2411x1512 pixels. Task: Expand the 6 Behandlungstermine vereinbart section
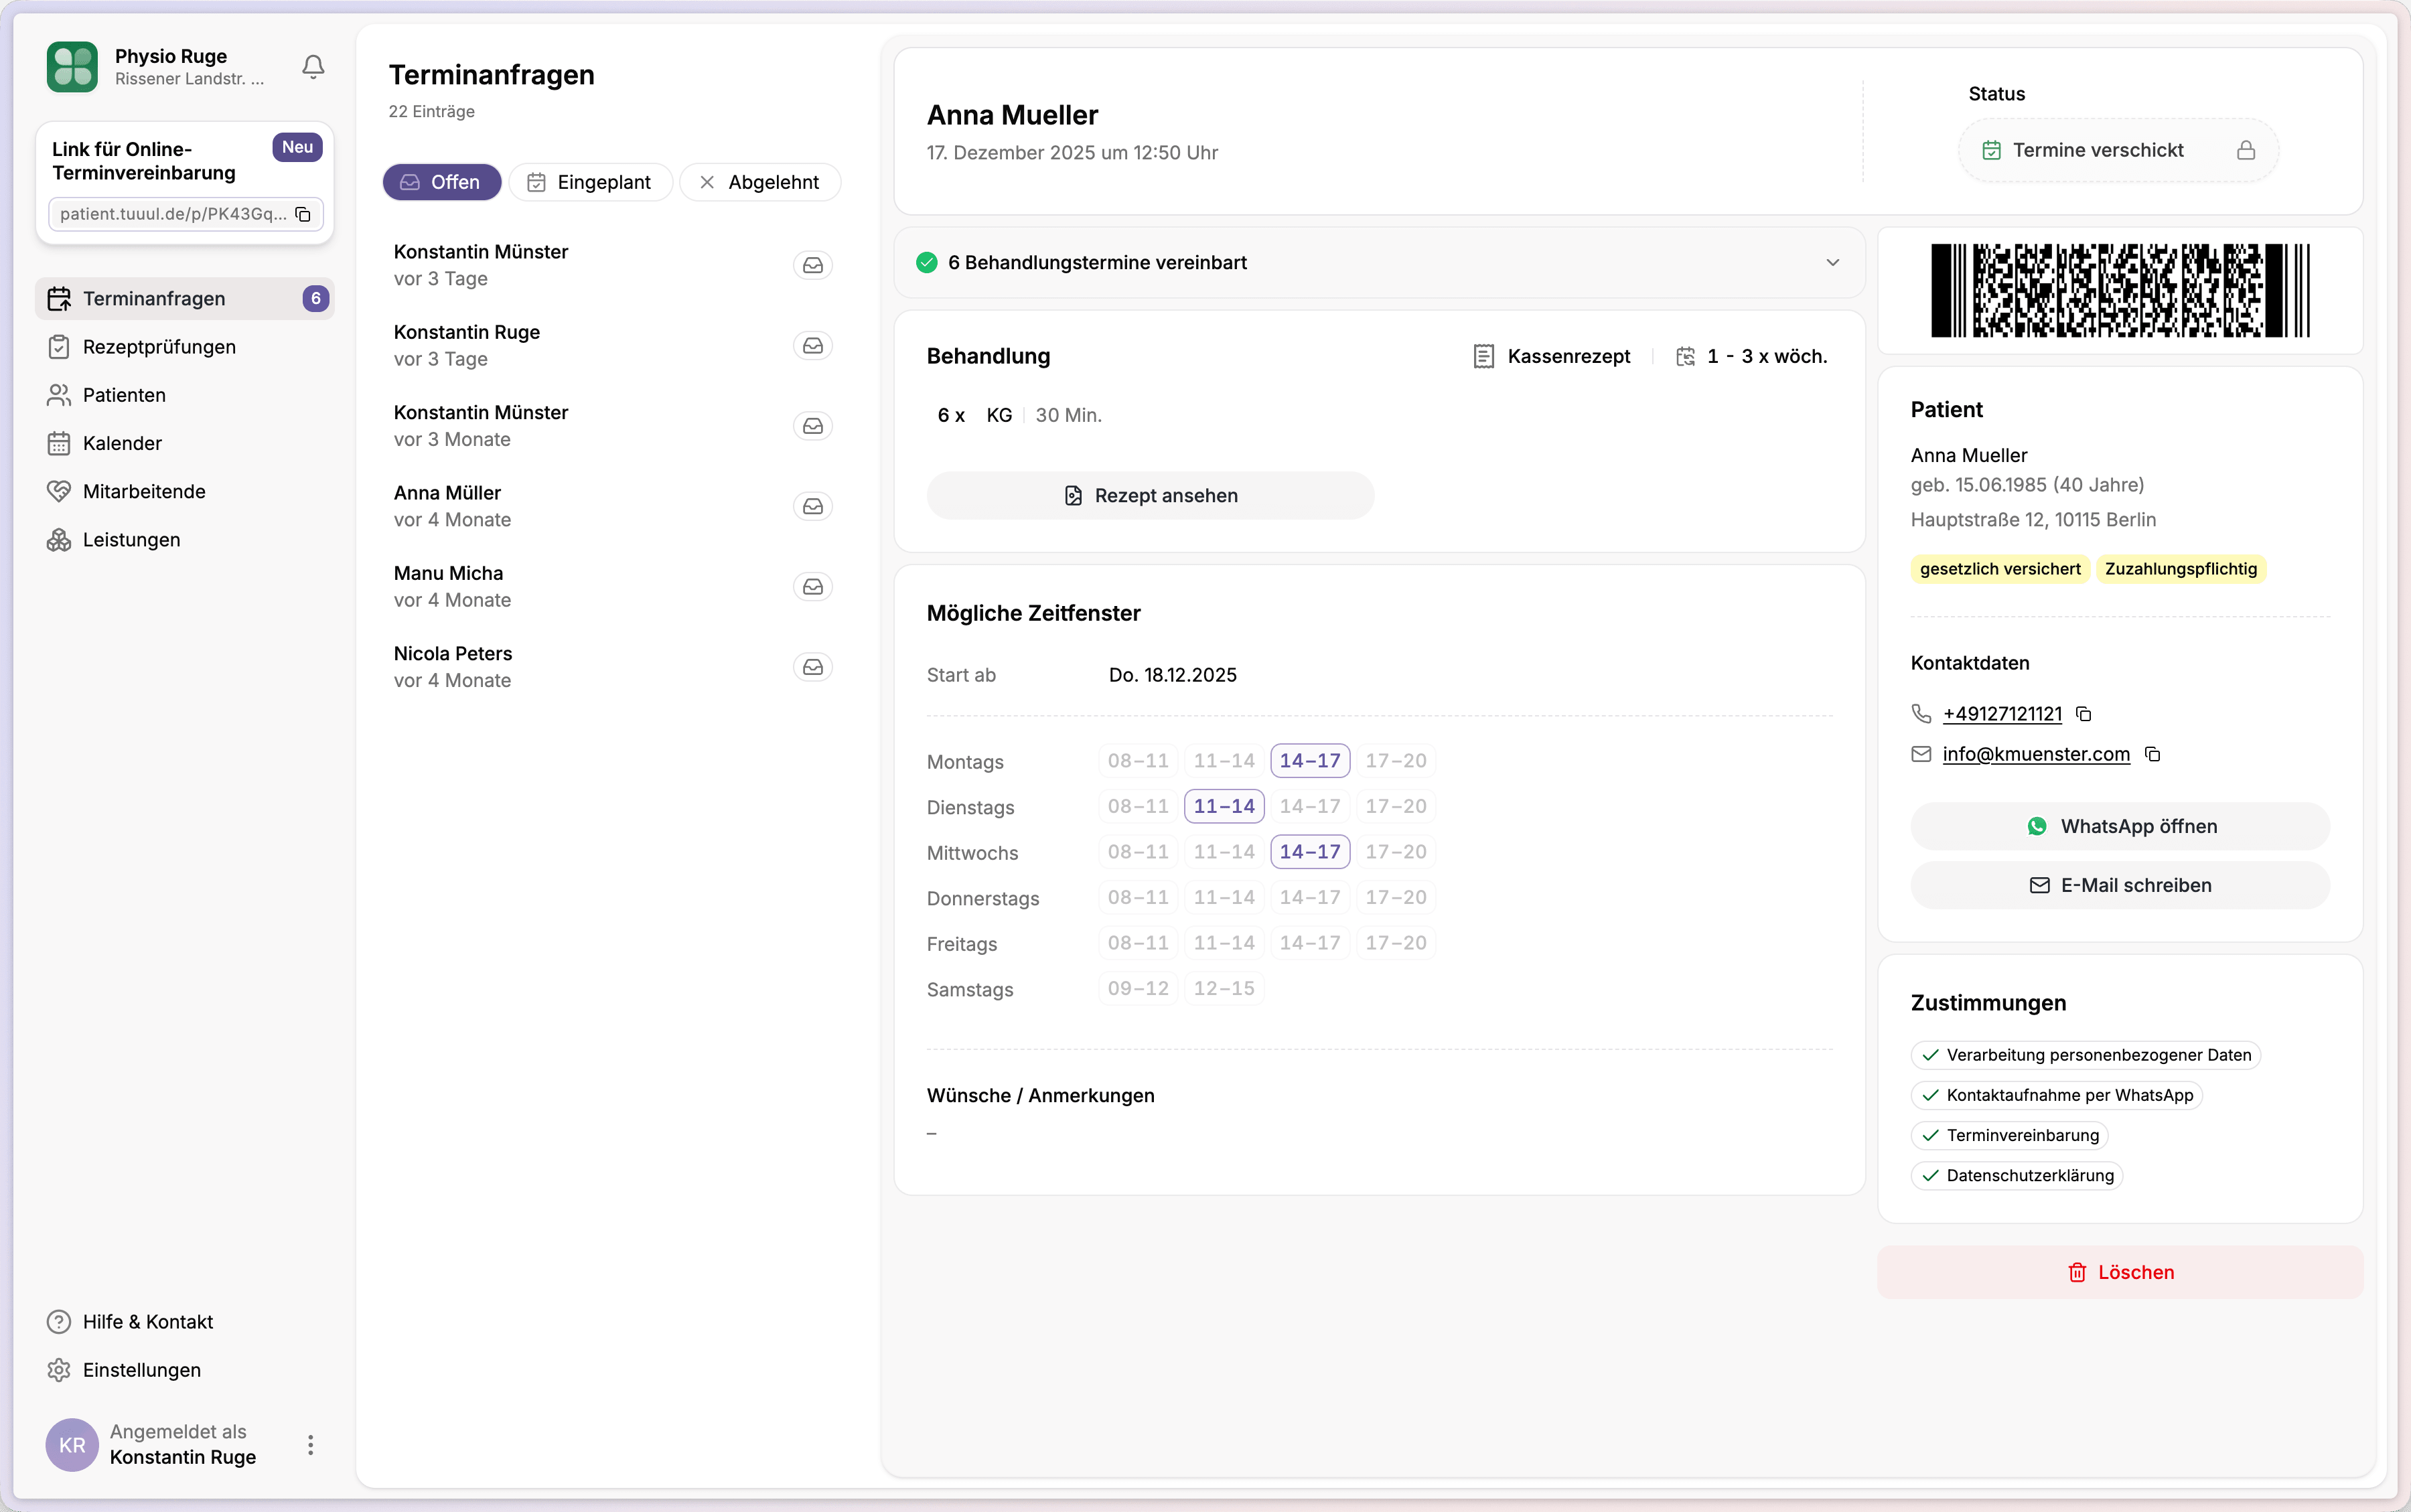pyautogui.click(x=1832, y=262)
